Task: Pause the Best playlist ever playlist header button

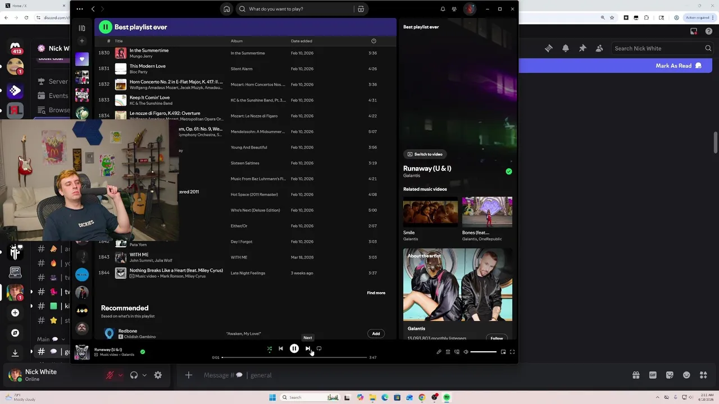Action: 105,27
